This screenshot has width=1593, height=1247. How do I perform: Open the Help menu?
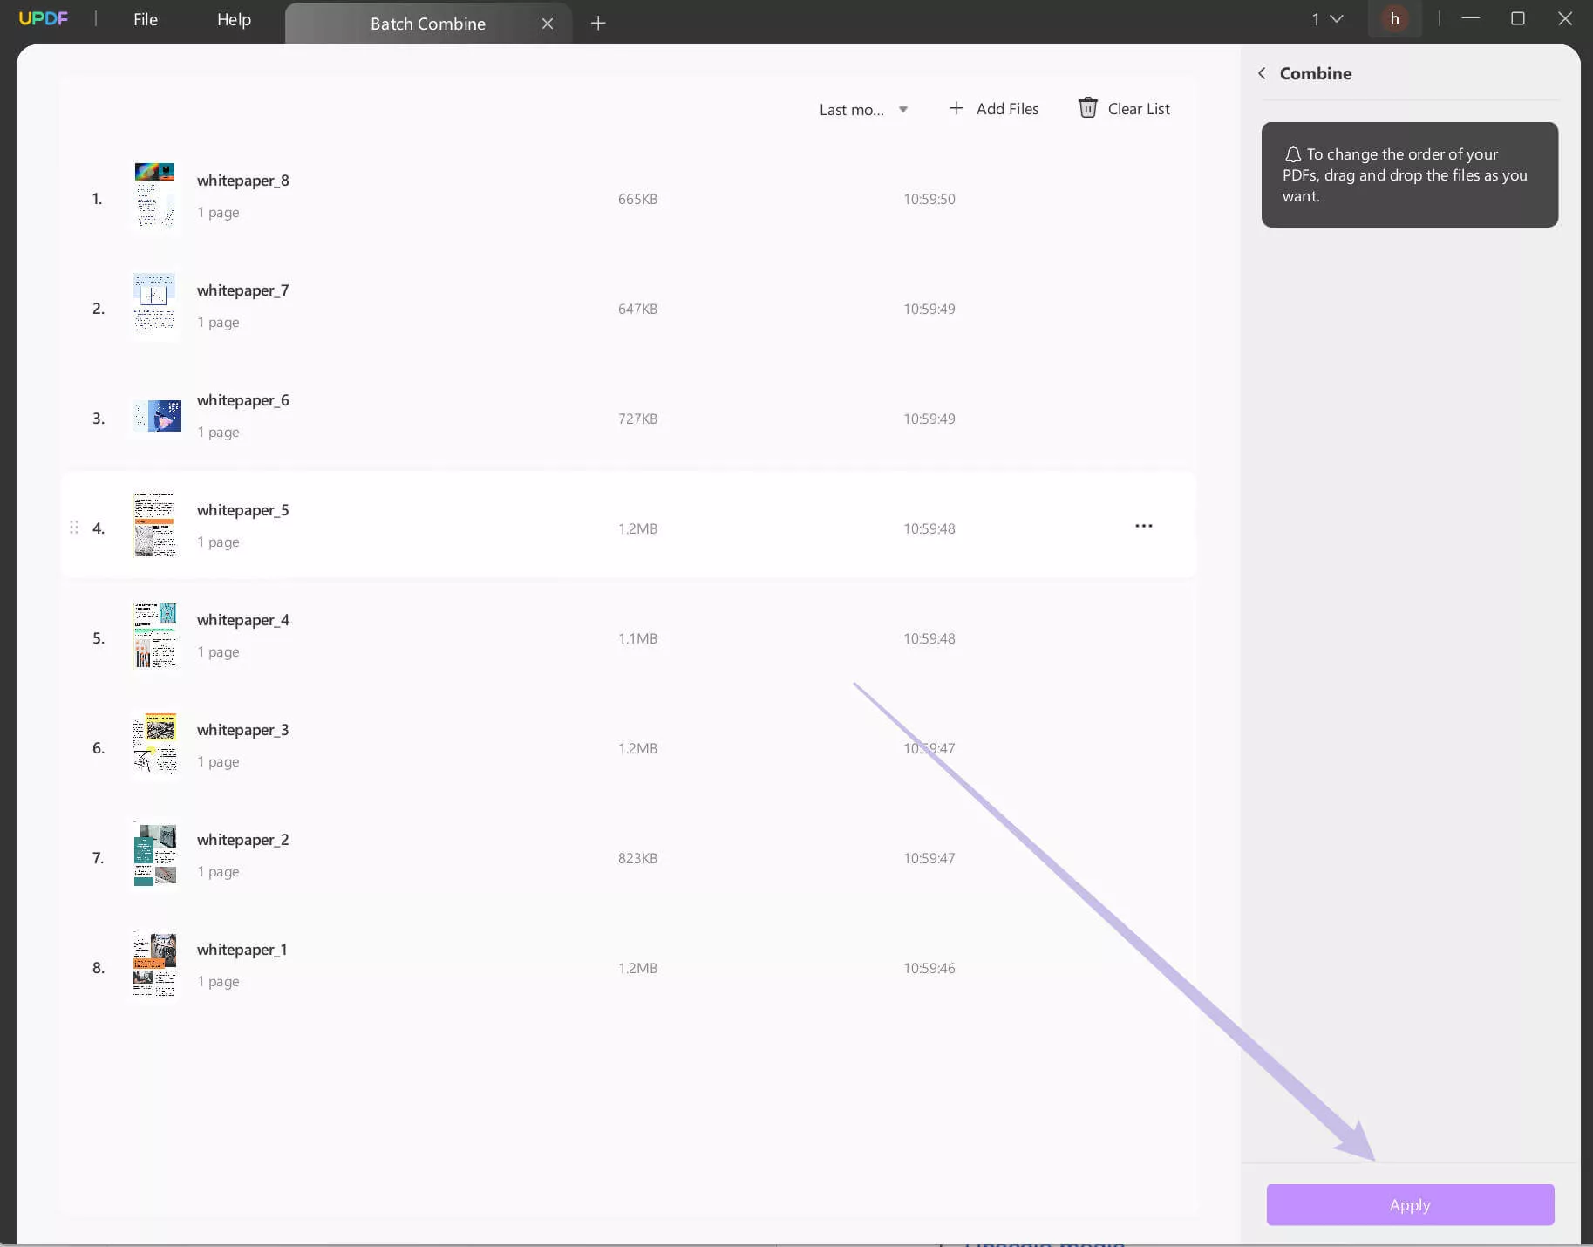coord(234,19)
